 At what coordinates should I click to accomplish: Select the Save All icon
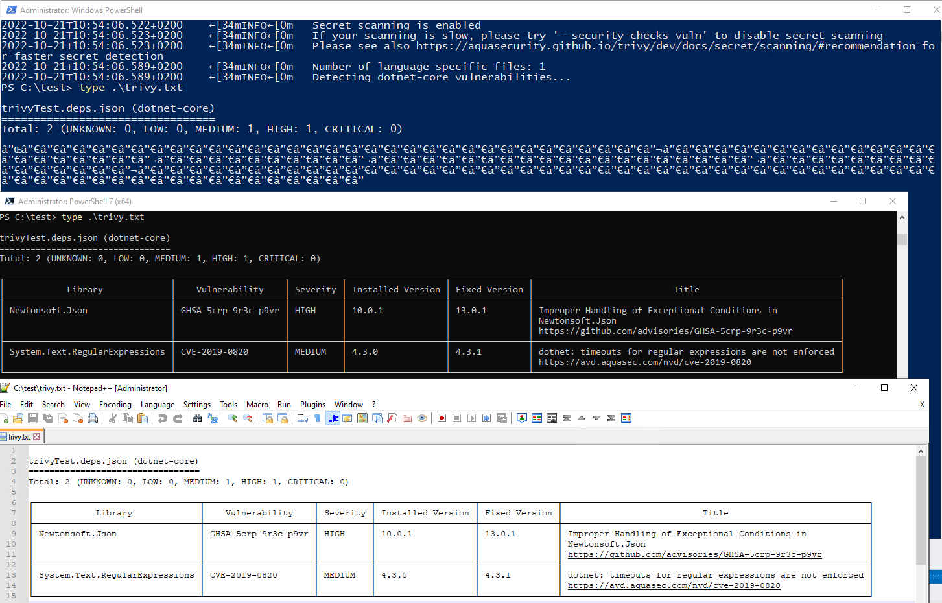47,418
